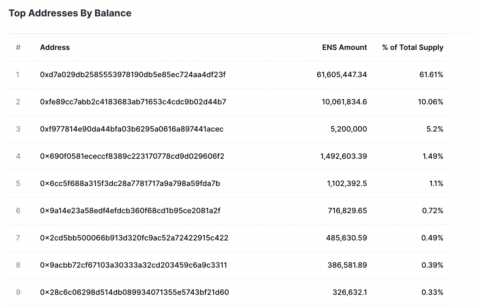Click the 10,061,834.6 ENS amount
Viewport: 477px width, 307px height.
344,102
